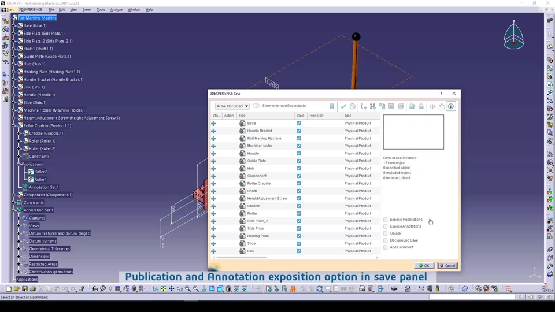Image resolution: width=555 pixels, height=312 pixels.
Task: Toggle Show only modified objects switch
Action: click(x=256, y=106)
